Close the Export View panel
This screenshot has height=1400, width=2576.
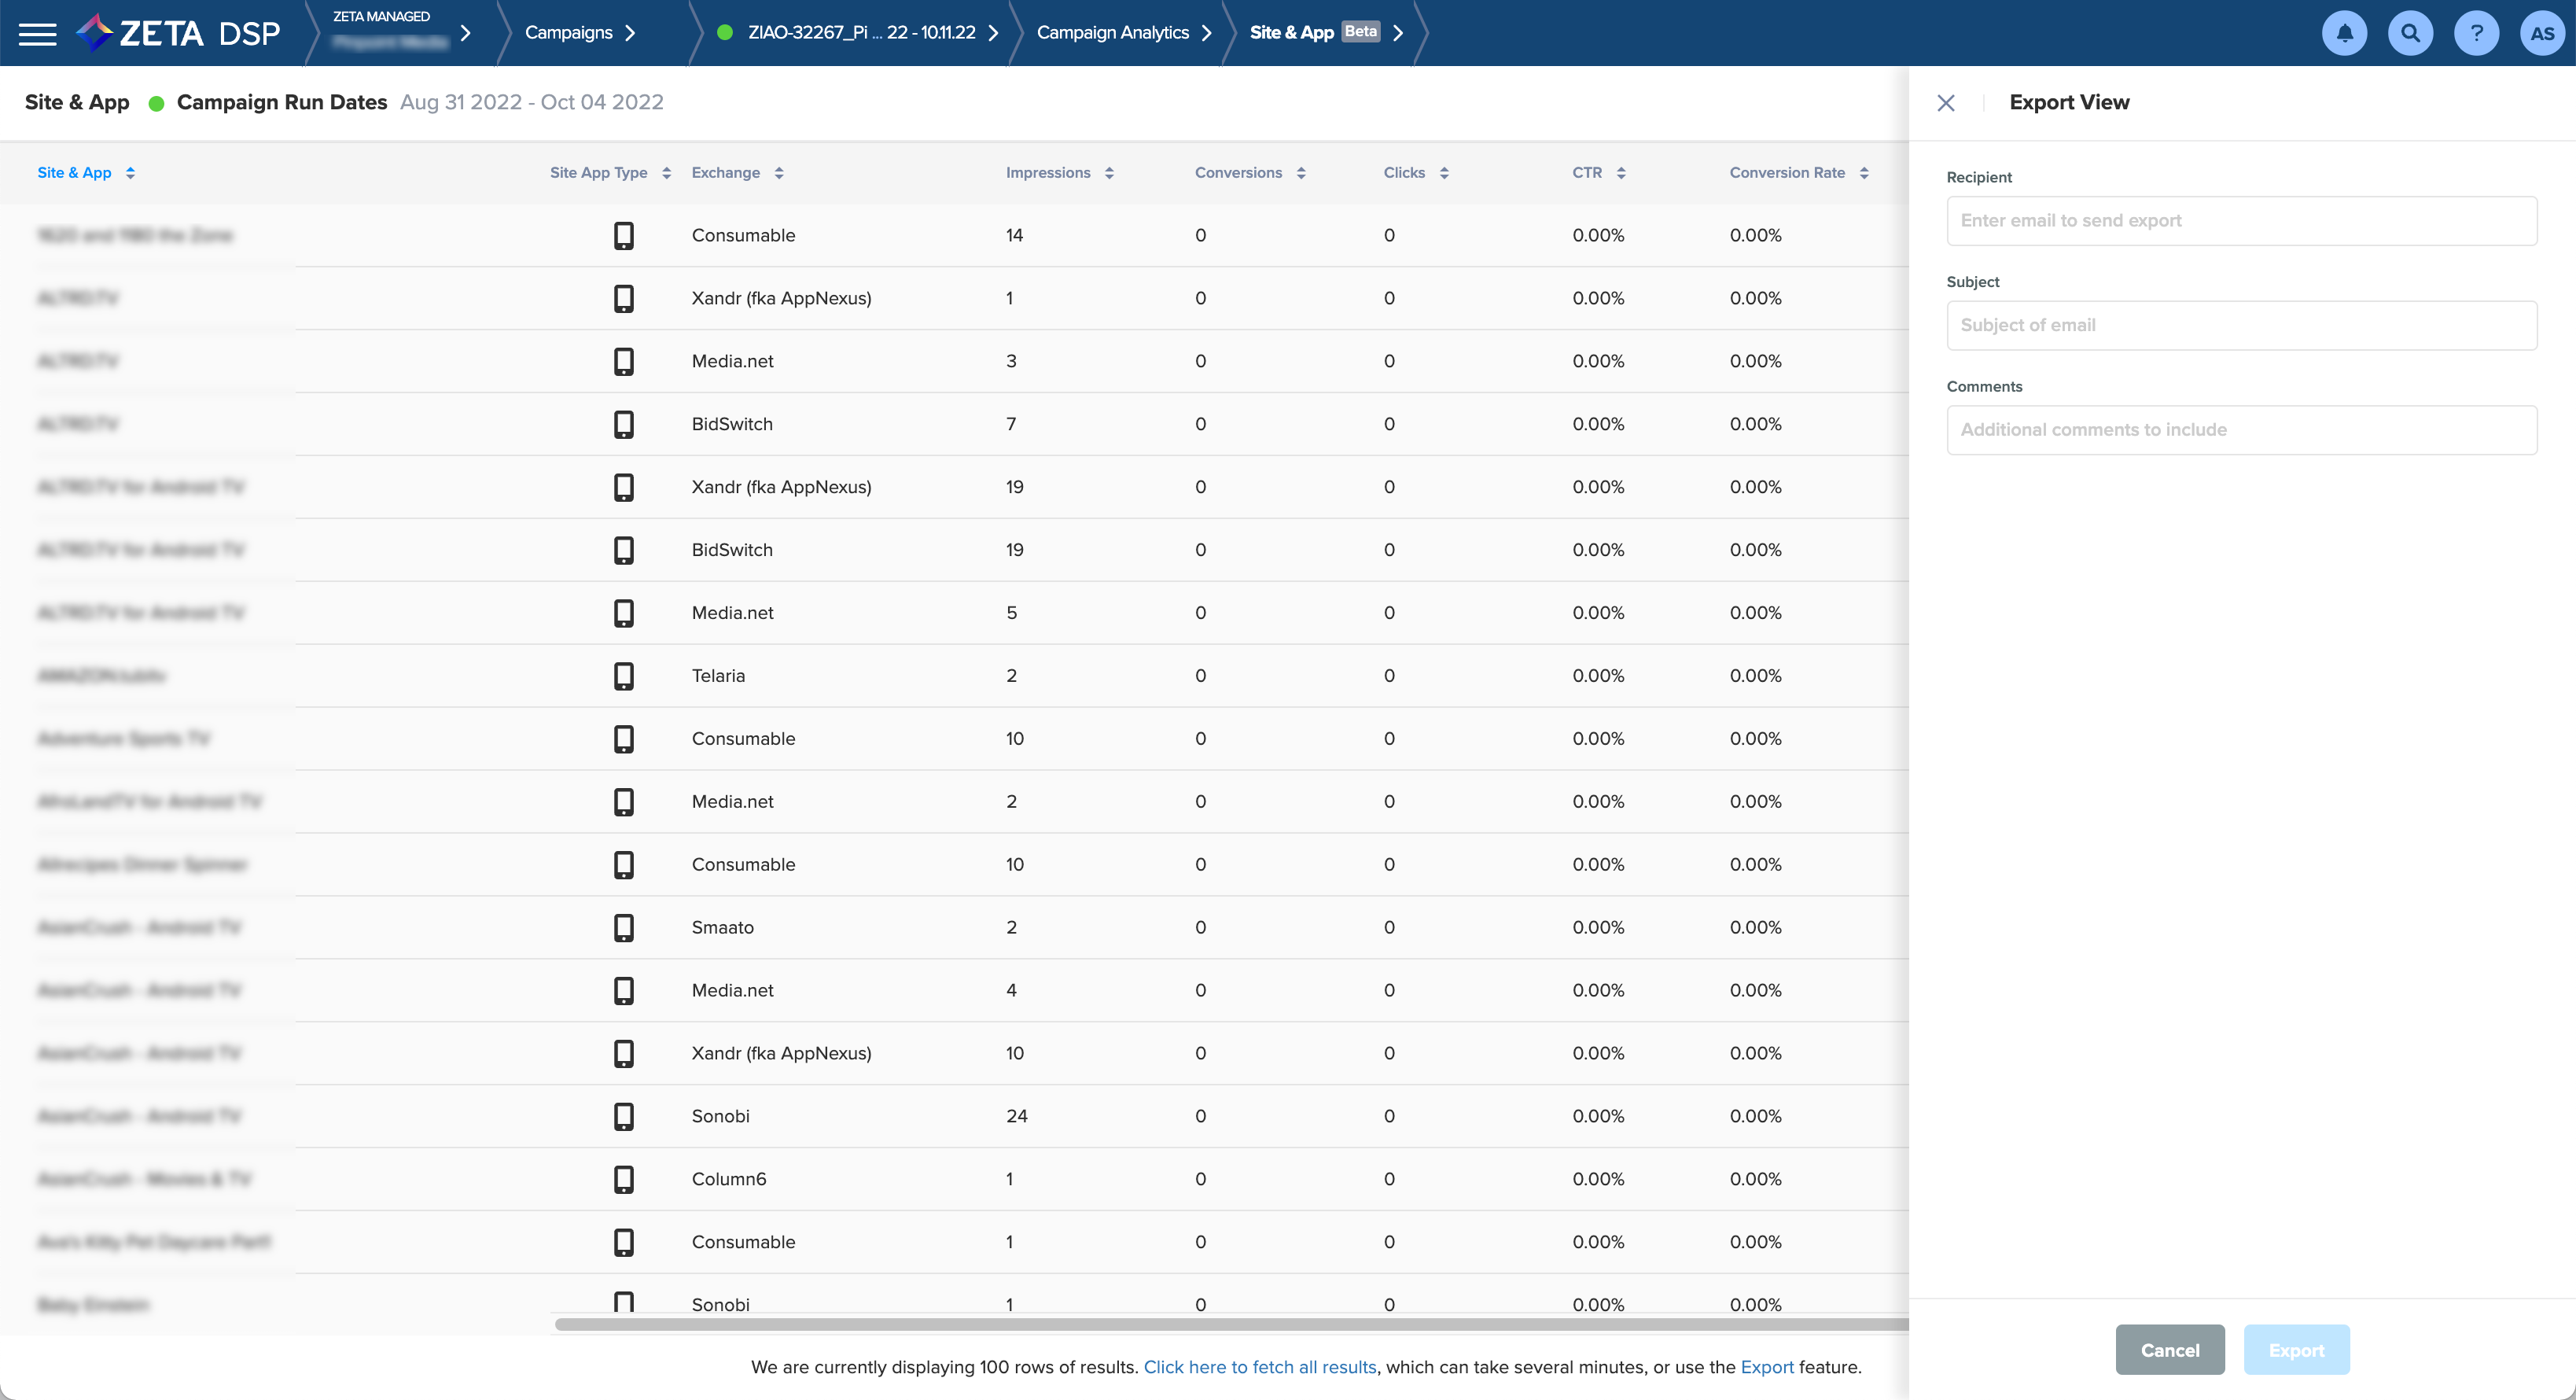pos(1945,103)
